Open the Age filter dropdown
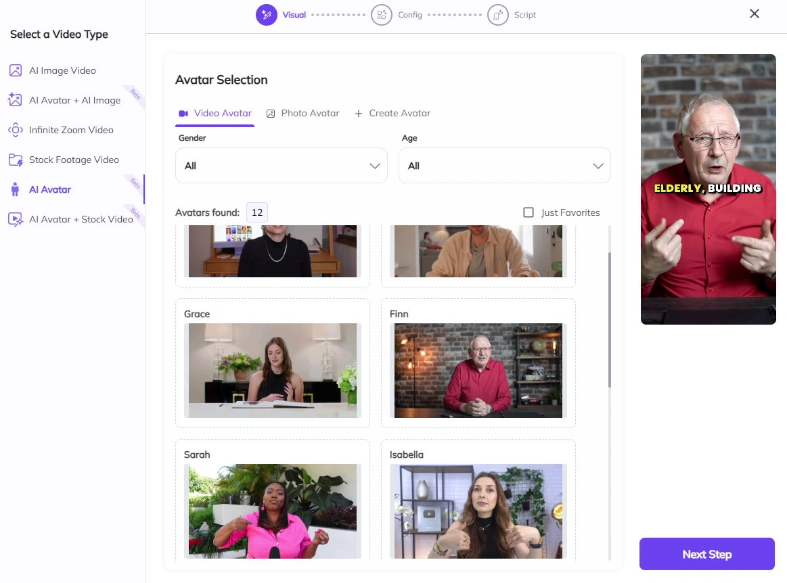This screenshot has width=787, height=583. click(x=504, y=166)
